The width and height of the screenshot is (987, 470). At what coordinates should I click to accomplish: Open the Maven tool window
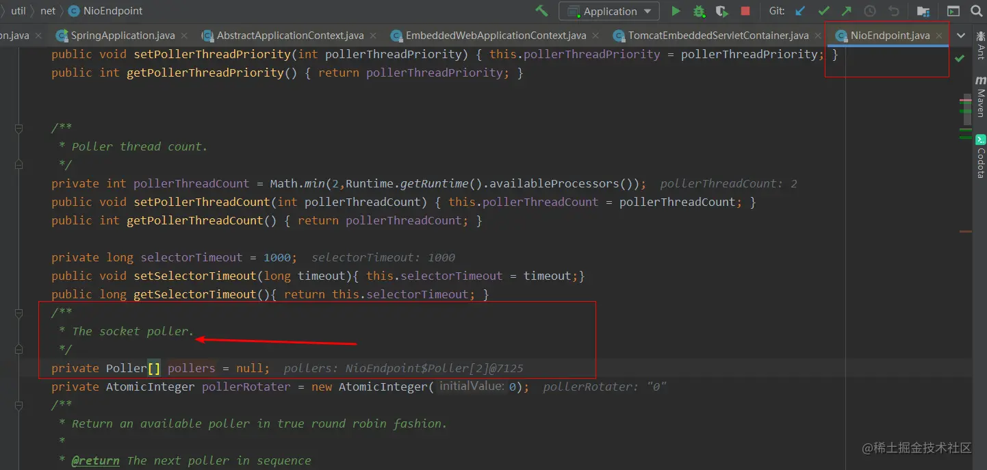click(980, 96)
